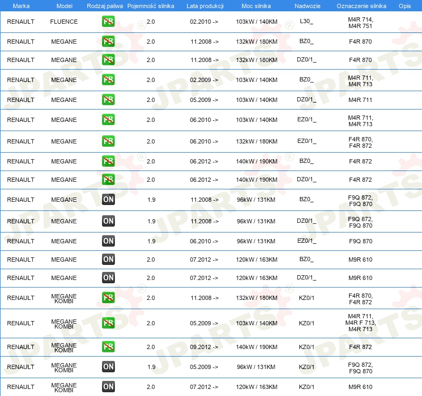This screenshot has height=396, width=422.
Task: Click the ON diesel icon for MEGANE F9Q 870 EZ0/1_
Action: (108, 241)
